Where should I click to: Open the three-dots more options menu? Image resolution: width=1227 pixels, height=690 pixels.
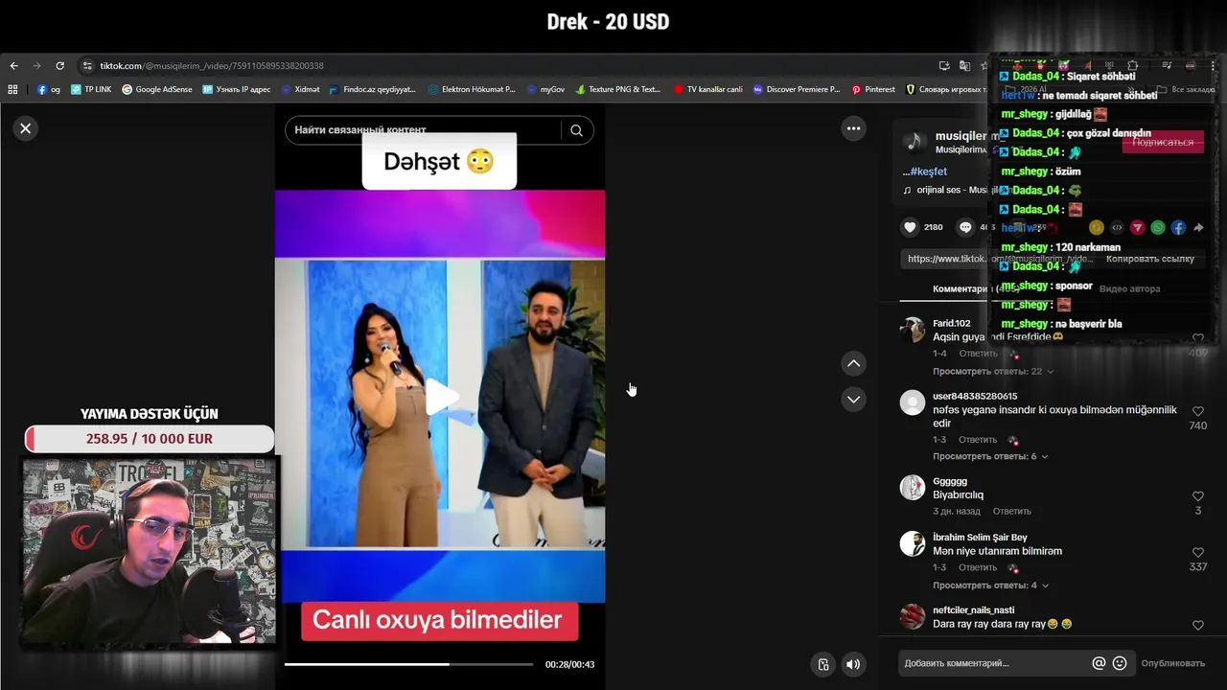point(853,128)
